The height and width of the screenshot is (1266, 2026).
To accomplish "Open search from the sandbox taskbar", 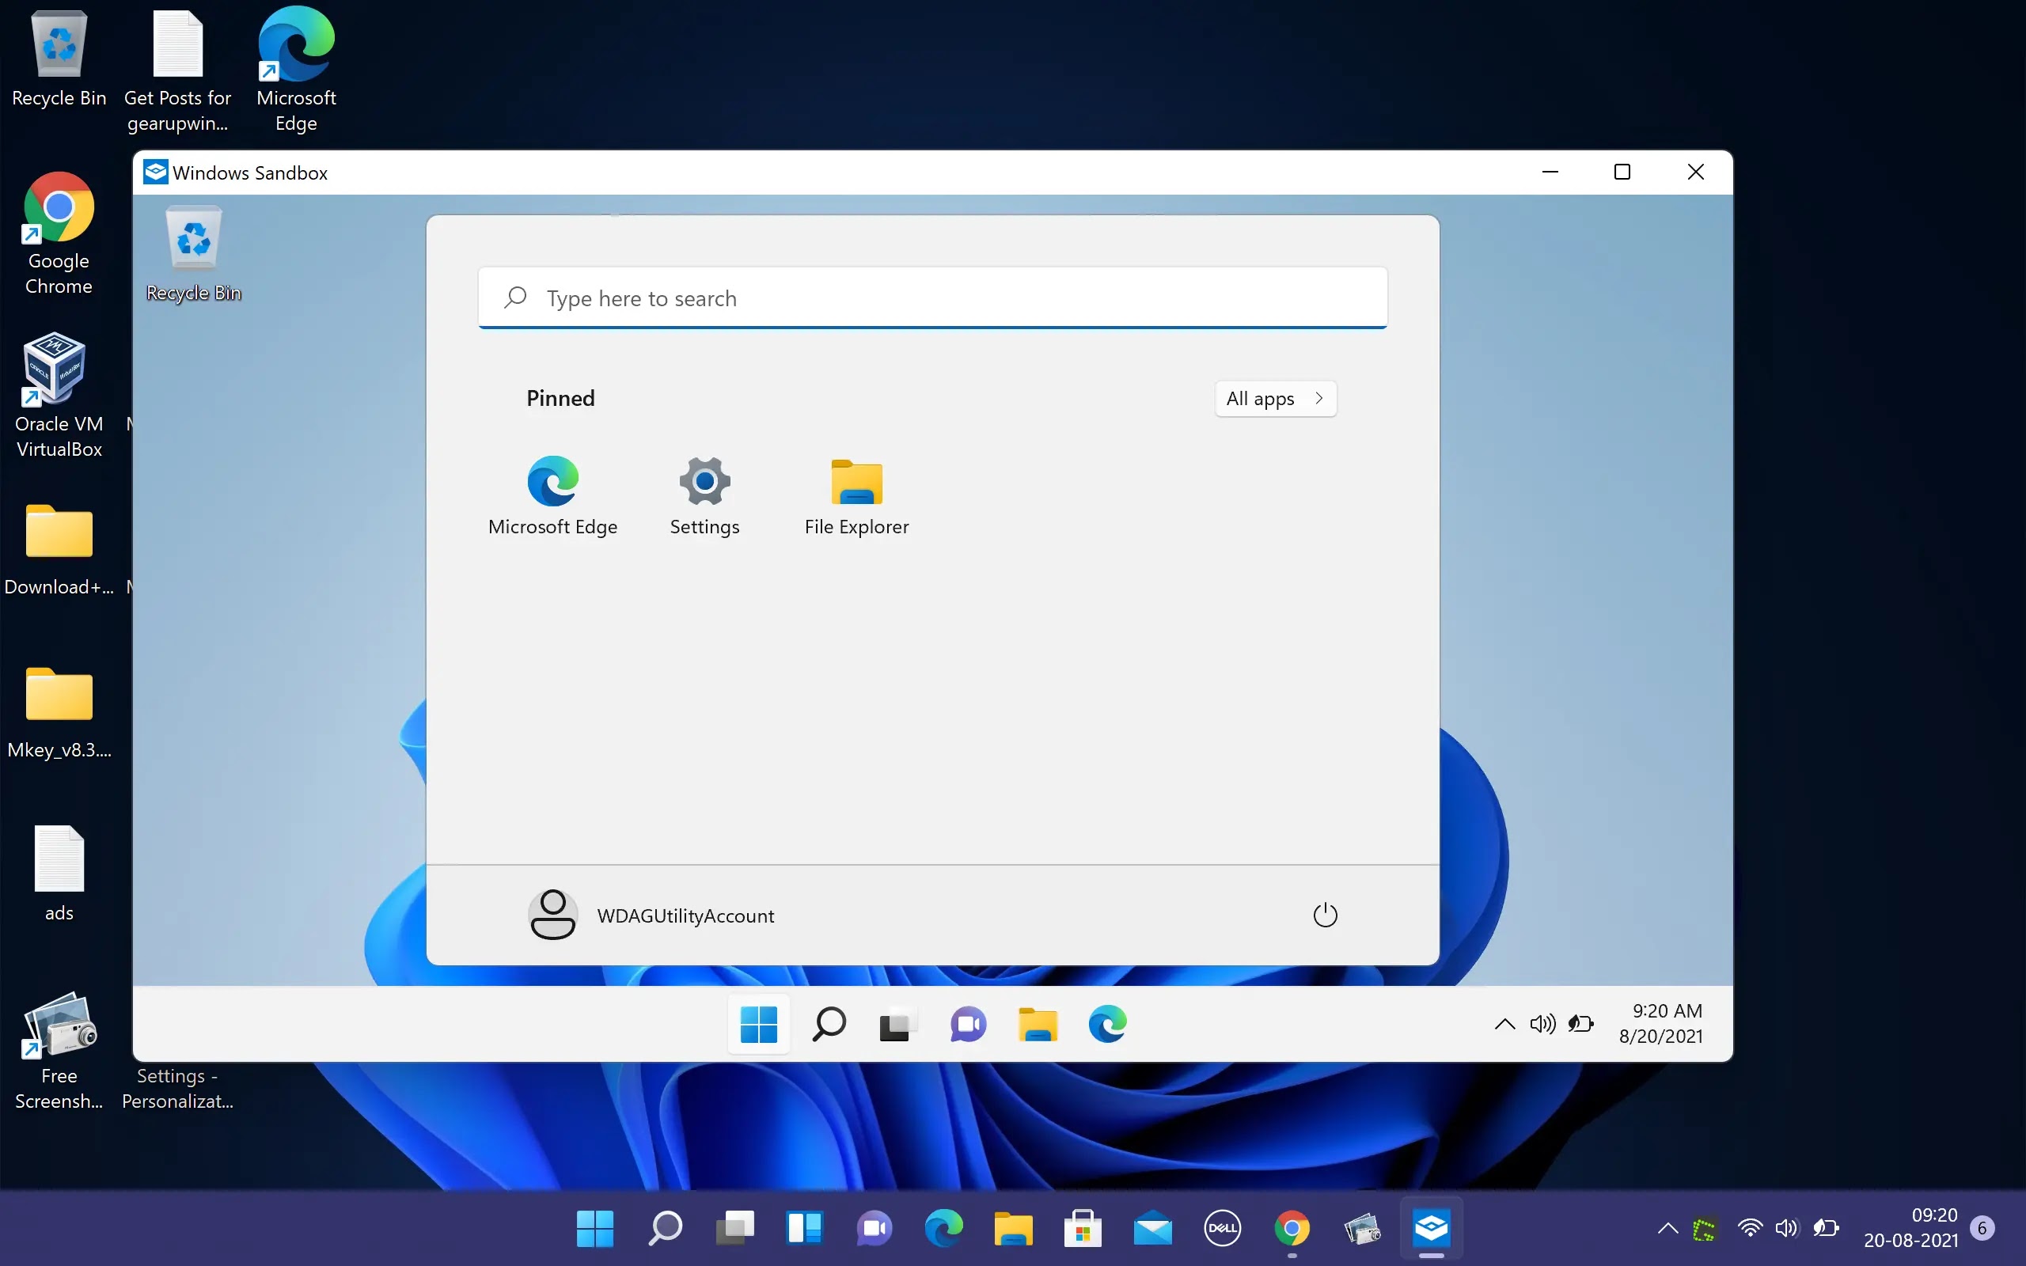I will click(x=829, y=1024).
